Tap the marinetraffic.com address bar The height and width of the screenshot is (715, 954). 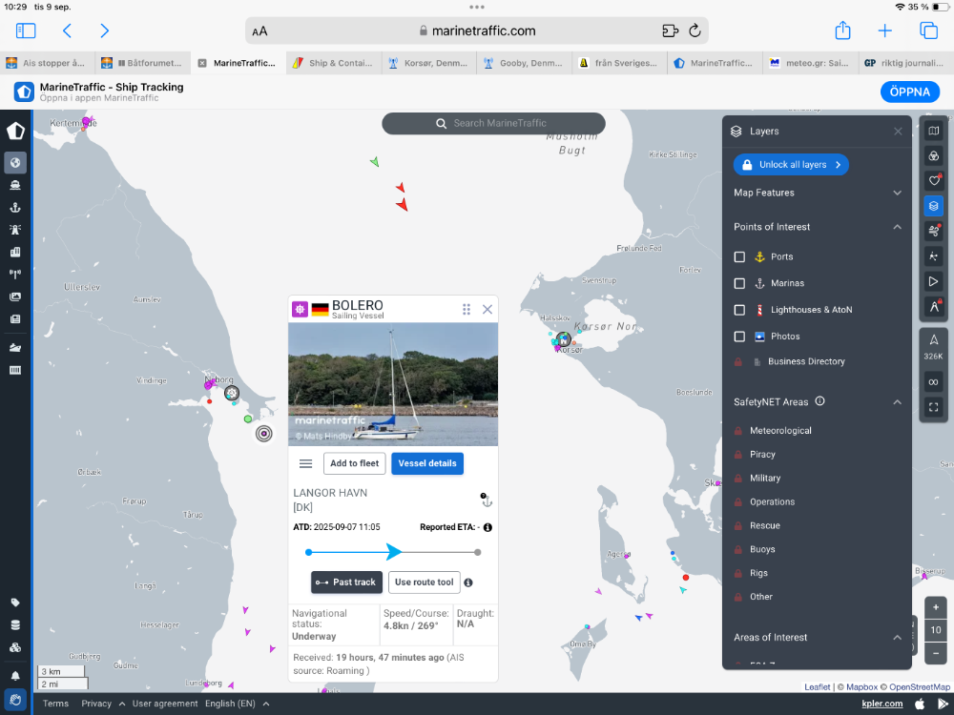click(477, 31)
